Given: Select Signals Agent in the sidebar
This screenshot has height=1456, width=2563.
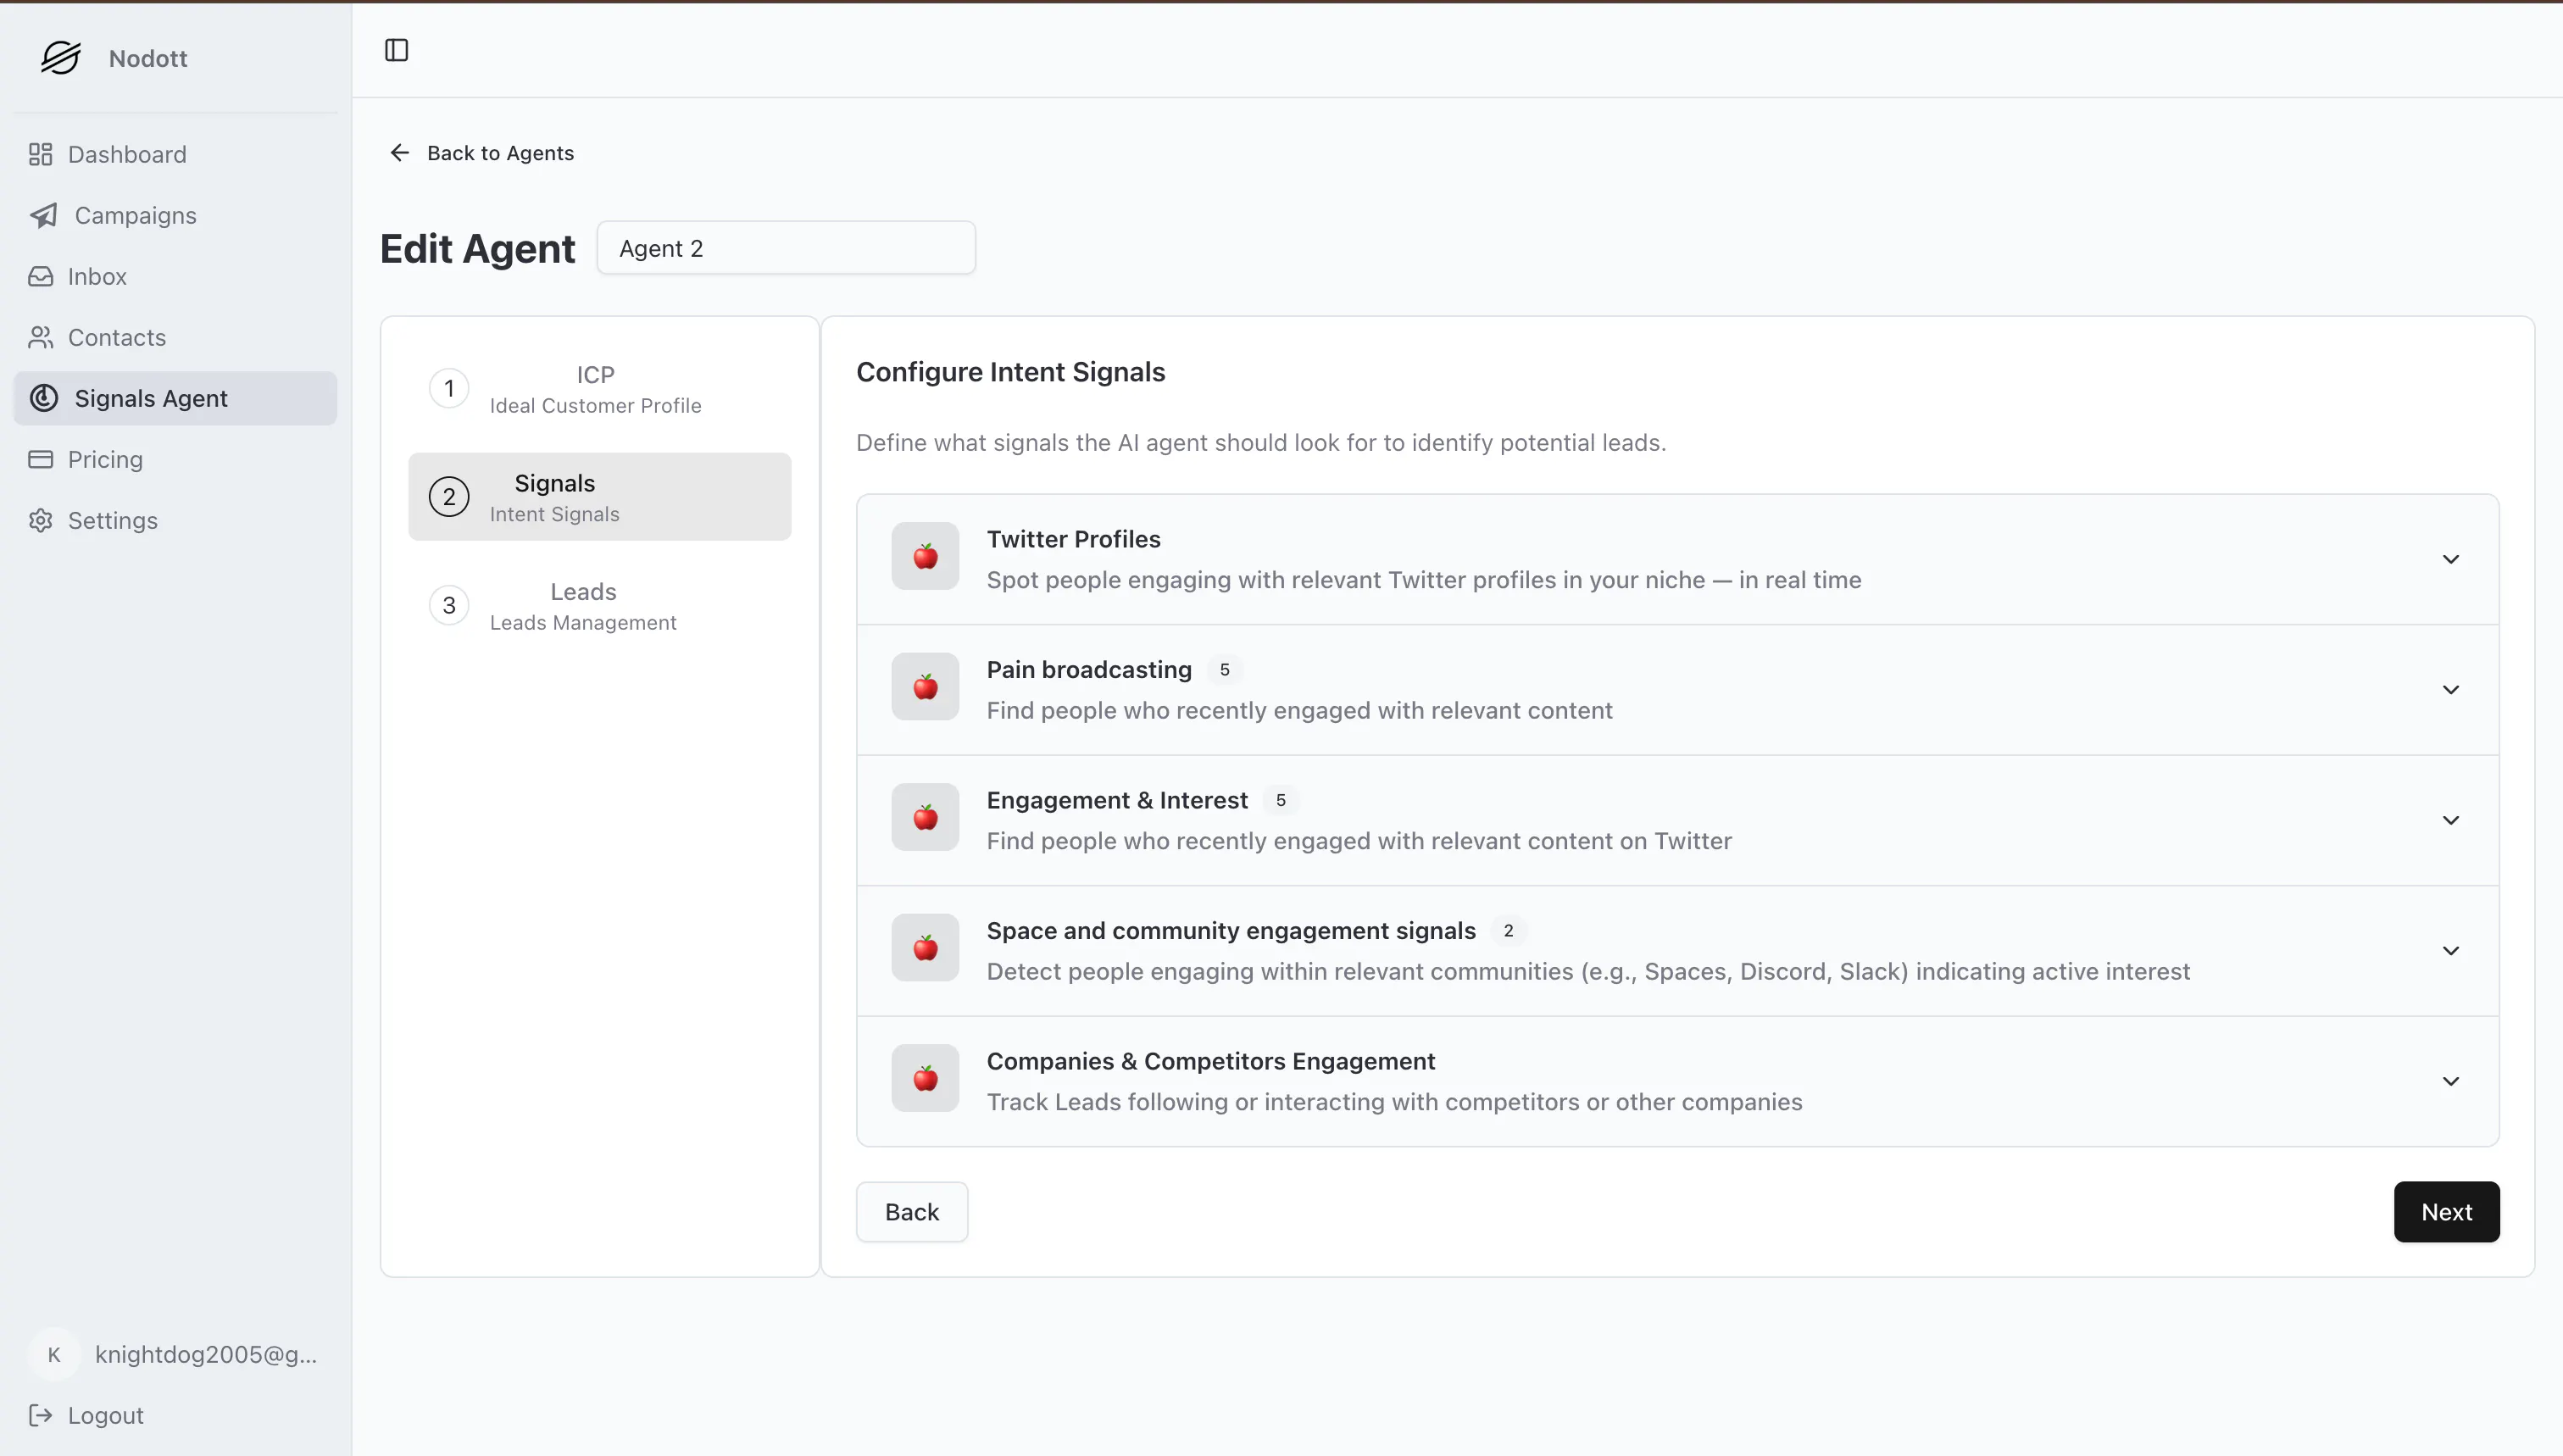Looking at the screenshot, I should (x=175, y=398).
